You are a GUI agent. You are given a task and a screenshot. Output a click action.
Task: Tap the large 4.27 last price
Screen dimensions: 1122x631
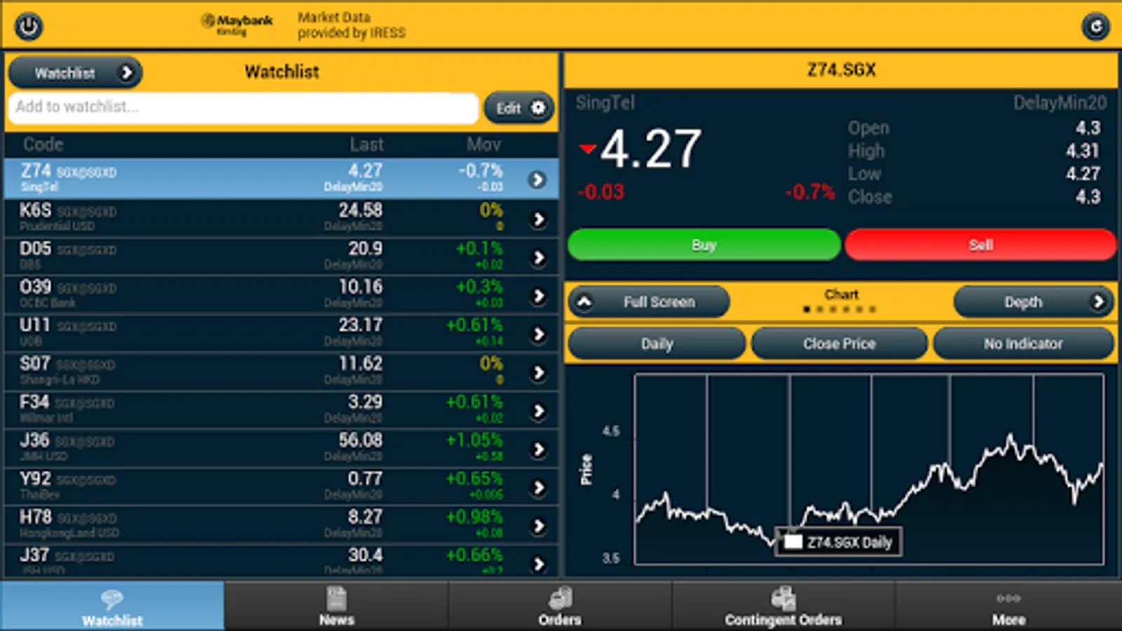click(x=651, y=149)
